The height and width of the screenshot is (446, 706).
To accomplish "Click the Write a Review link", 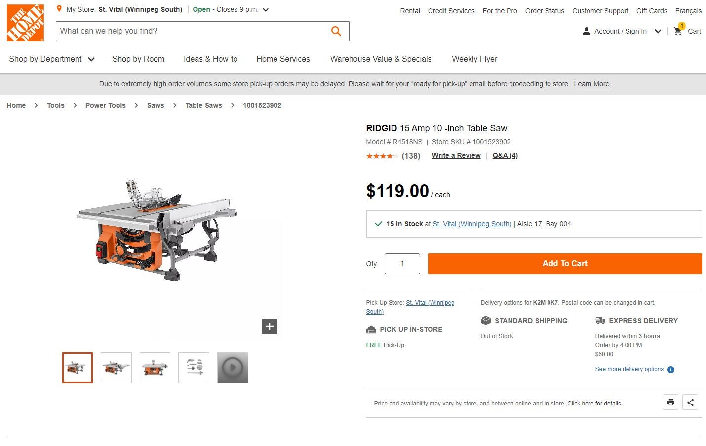I will (x=456, y=155).
